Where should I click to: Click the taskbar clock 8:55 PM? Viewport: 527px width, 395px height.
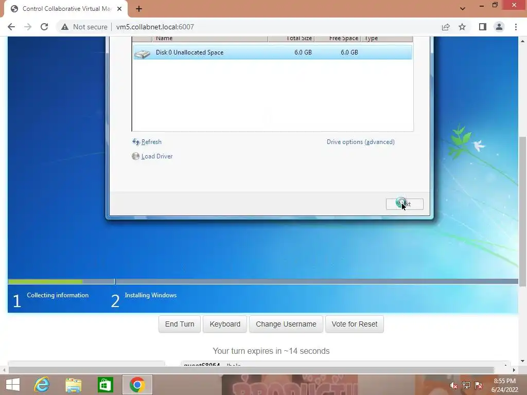pos(504,381)
